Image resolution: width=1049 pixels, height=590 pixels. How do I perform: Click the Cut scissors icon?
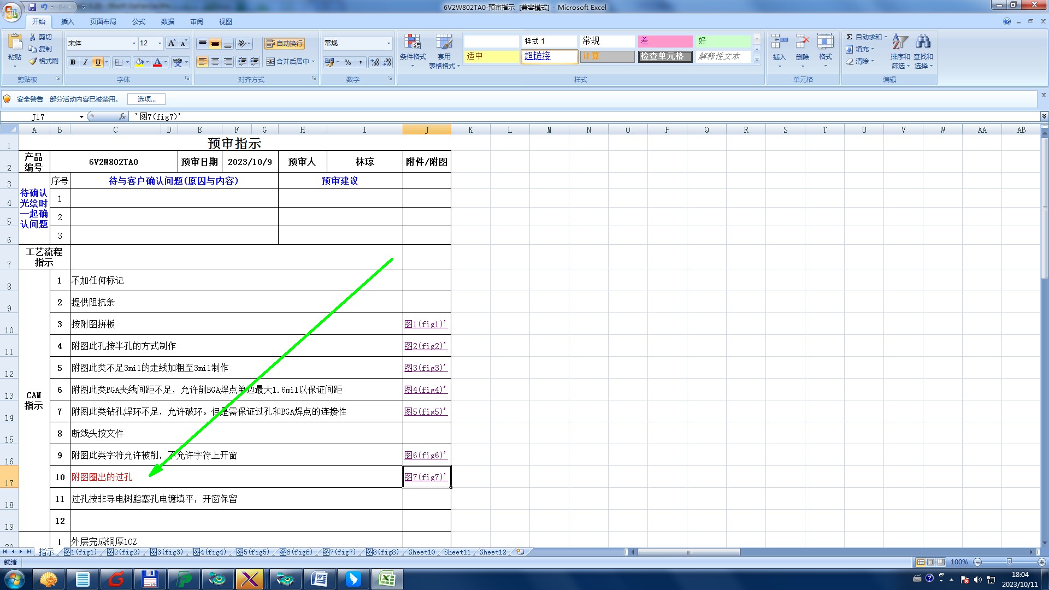click(x=33, y=37)
